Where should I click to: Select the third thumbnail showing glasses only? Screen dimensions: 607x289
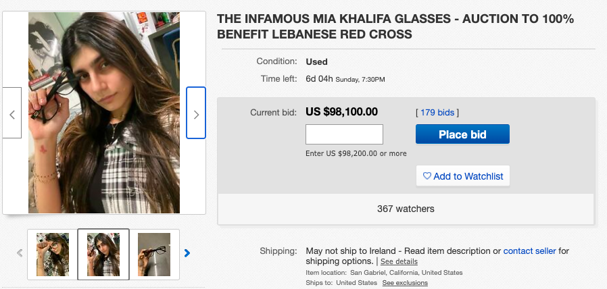154,254
